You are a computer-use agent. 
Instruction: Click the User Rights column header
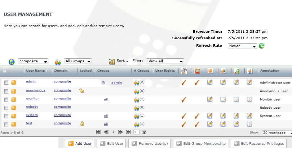pyautogui.click(x=165, y=71)
